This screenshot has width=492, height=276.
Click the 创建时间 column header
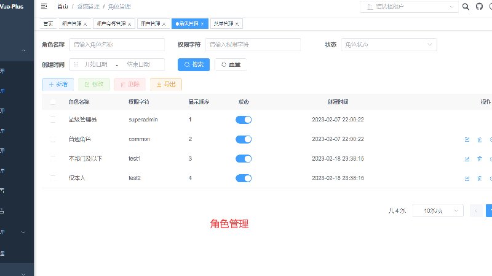coord(338,102)
